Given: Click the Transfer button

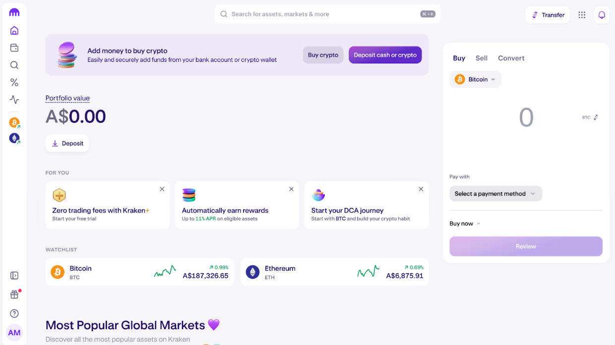Looking at the screenshot, I should 548,15.
